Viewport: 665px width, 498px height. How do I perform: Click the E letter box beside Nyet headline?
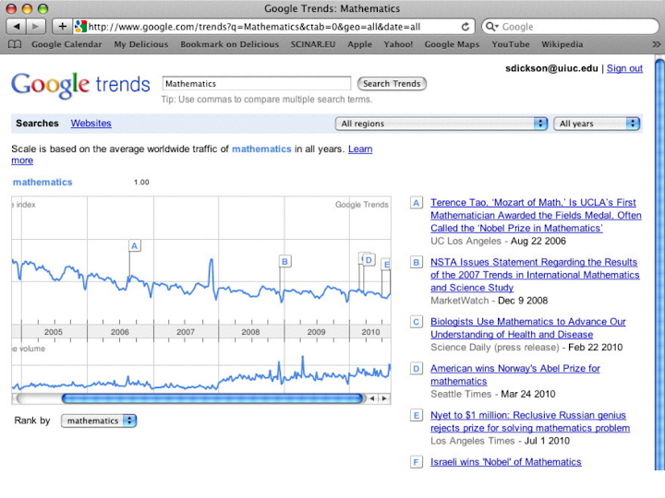[x=416, y=415]
